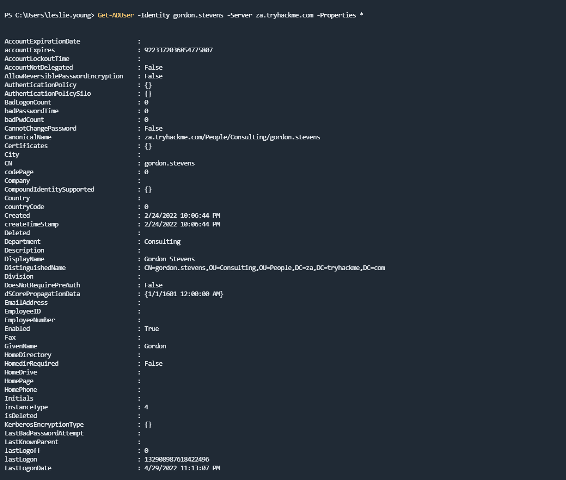Click the LastLogonDate value
This screenshot has height=480, width=566.
pyautogui.click(x=182, y=468)
